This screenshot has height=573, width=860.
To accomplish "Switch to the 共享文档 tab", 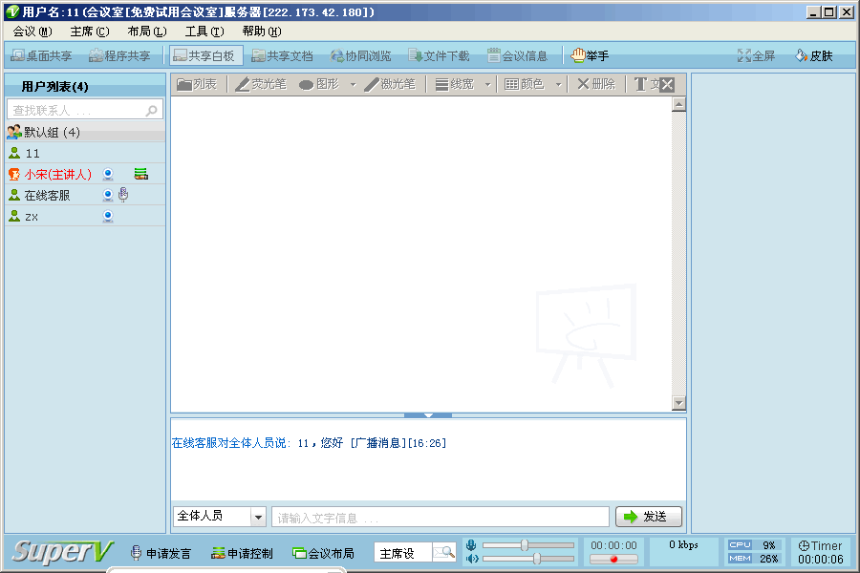I will [x=282, y=56].
